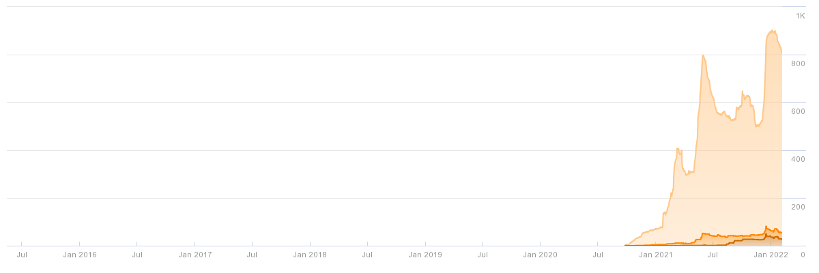The image size is (819, 273).
Task: Click the 400-level peak in early 2021
Action: coord(678,148)
